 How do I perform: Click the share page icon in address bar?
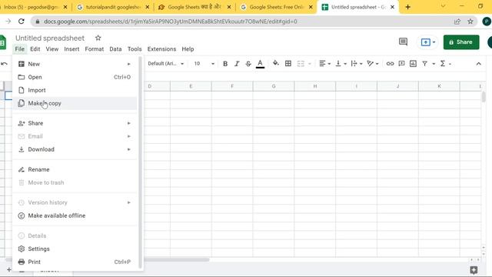point(457,22)
